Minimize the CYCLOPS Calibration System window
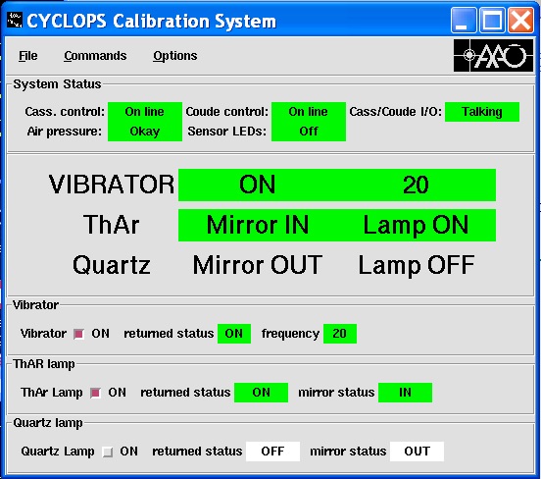Screen dimensions: 541x479 [464, 21]
